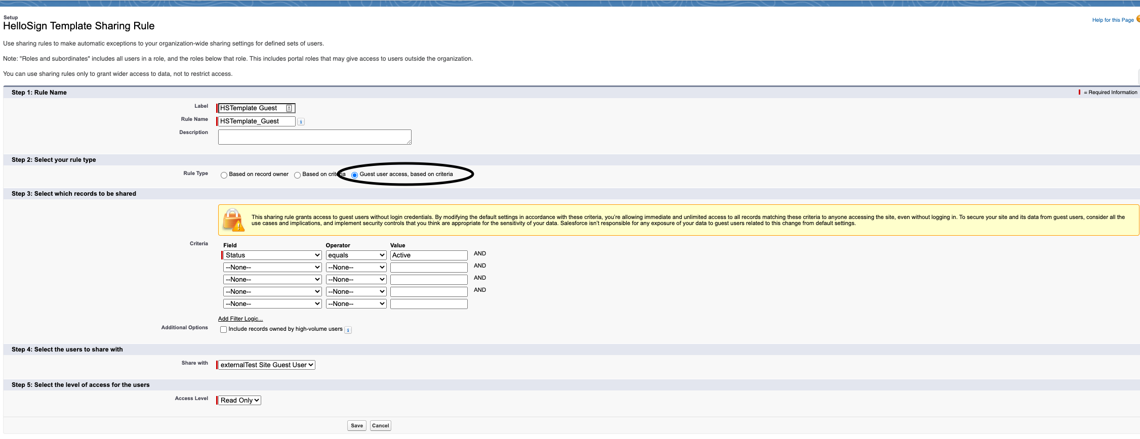Click the third row Value field
1140x439 pixels.
(x=429, y=280)
